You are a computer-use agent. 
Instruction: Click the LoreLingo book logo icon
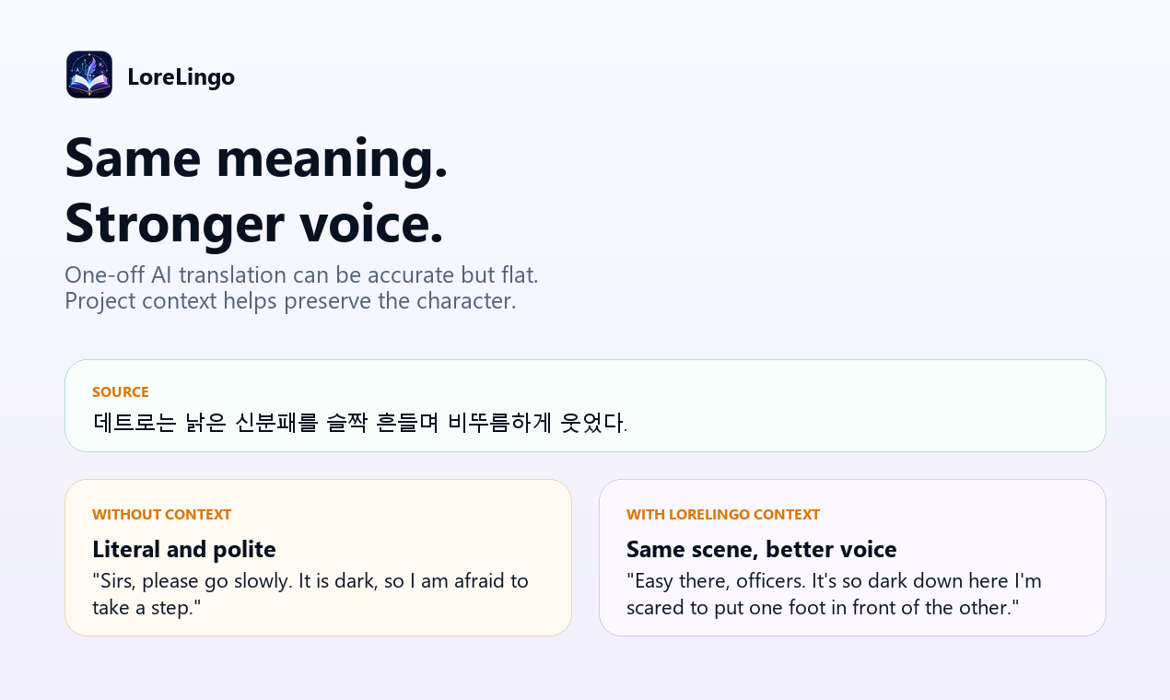(89, 75)
